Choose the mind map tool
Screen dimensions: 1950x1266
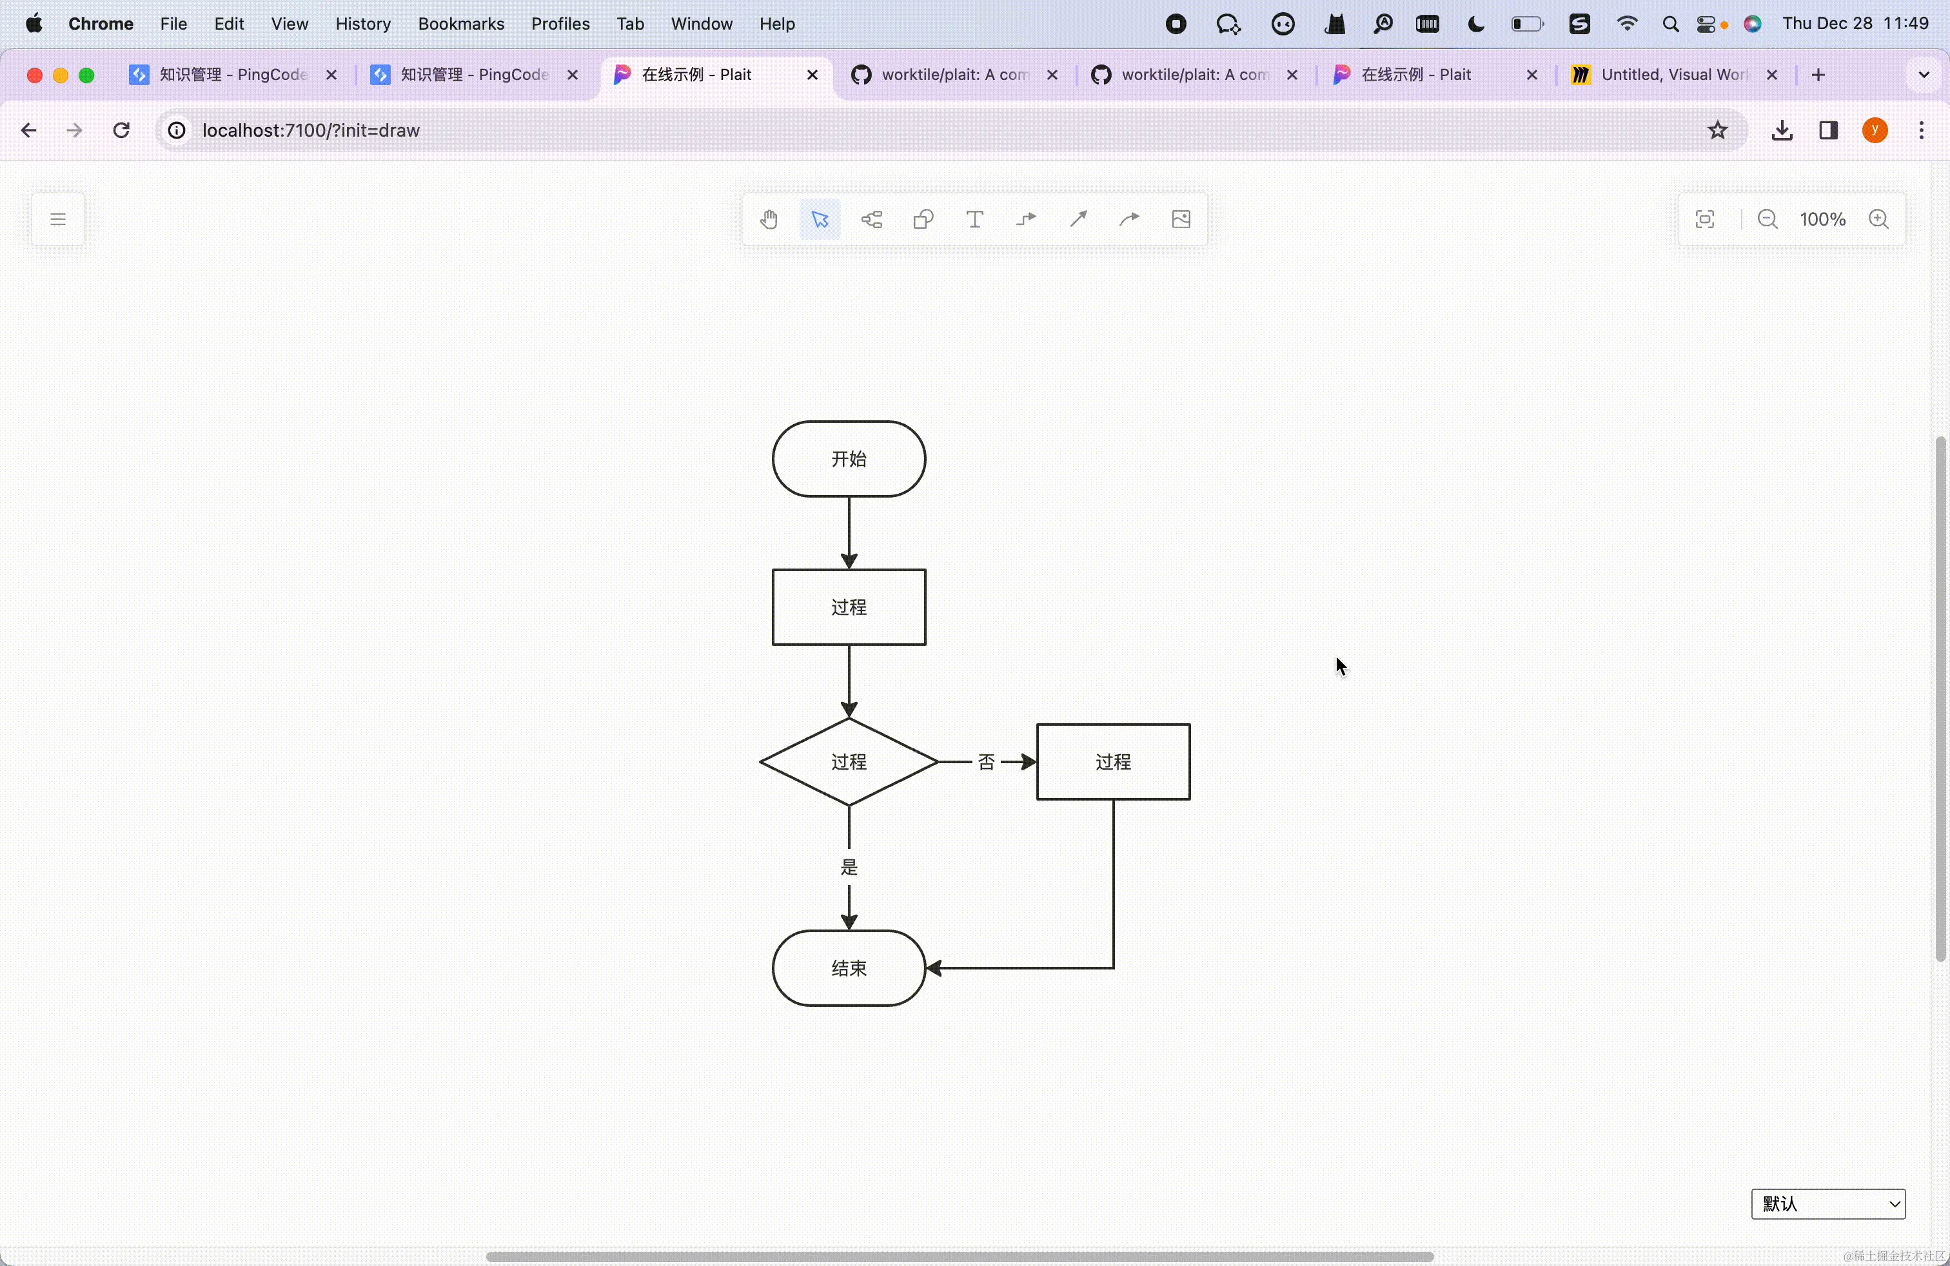pyautogui.click(x=872, y=219)
